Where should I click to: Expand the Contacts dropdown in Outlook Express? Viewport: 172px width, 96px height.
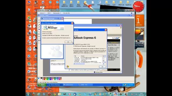point(53,61)
